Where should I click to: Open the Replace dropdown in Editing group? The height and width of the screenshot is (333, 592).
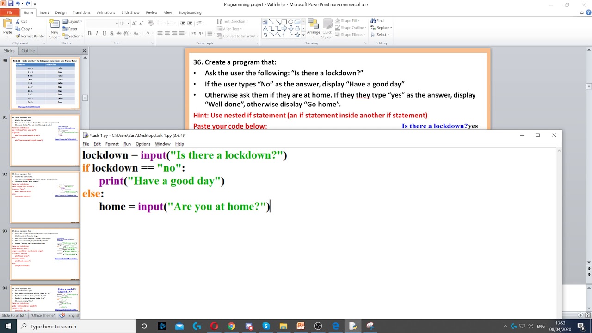click(x=381, y=28)
